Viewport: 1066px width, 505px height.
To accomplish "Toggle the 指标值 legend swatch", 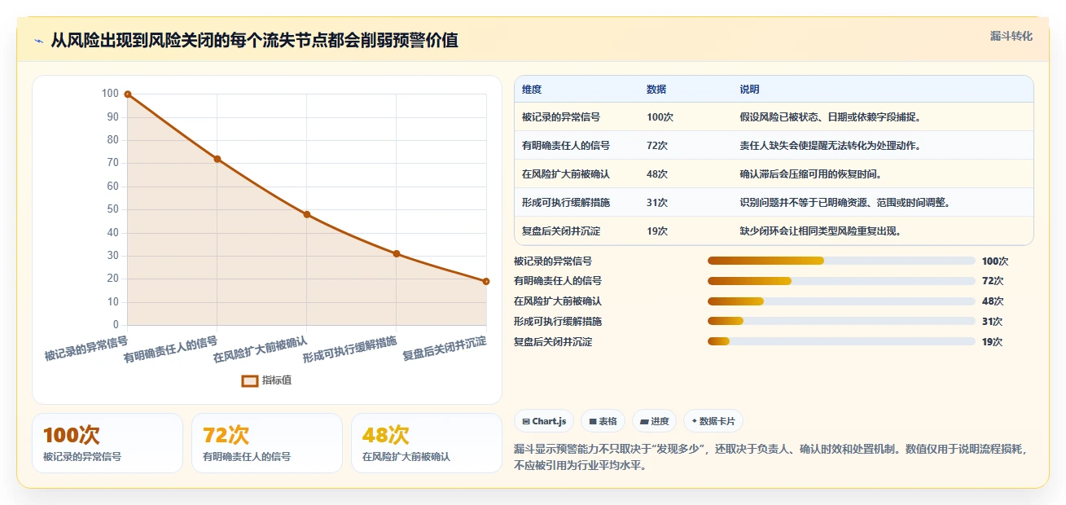I will coord(250,380).
